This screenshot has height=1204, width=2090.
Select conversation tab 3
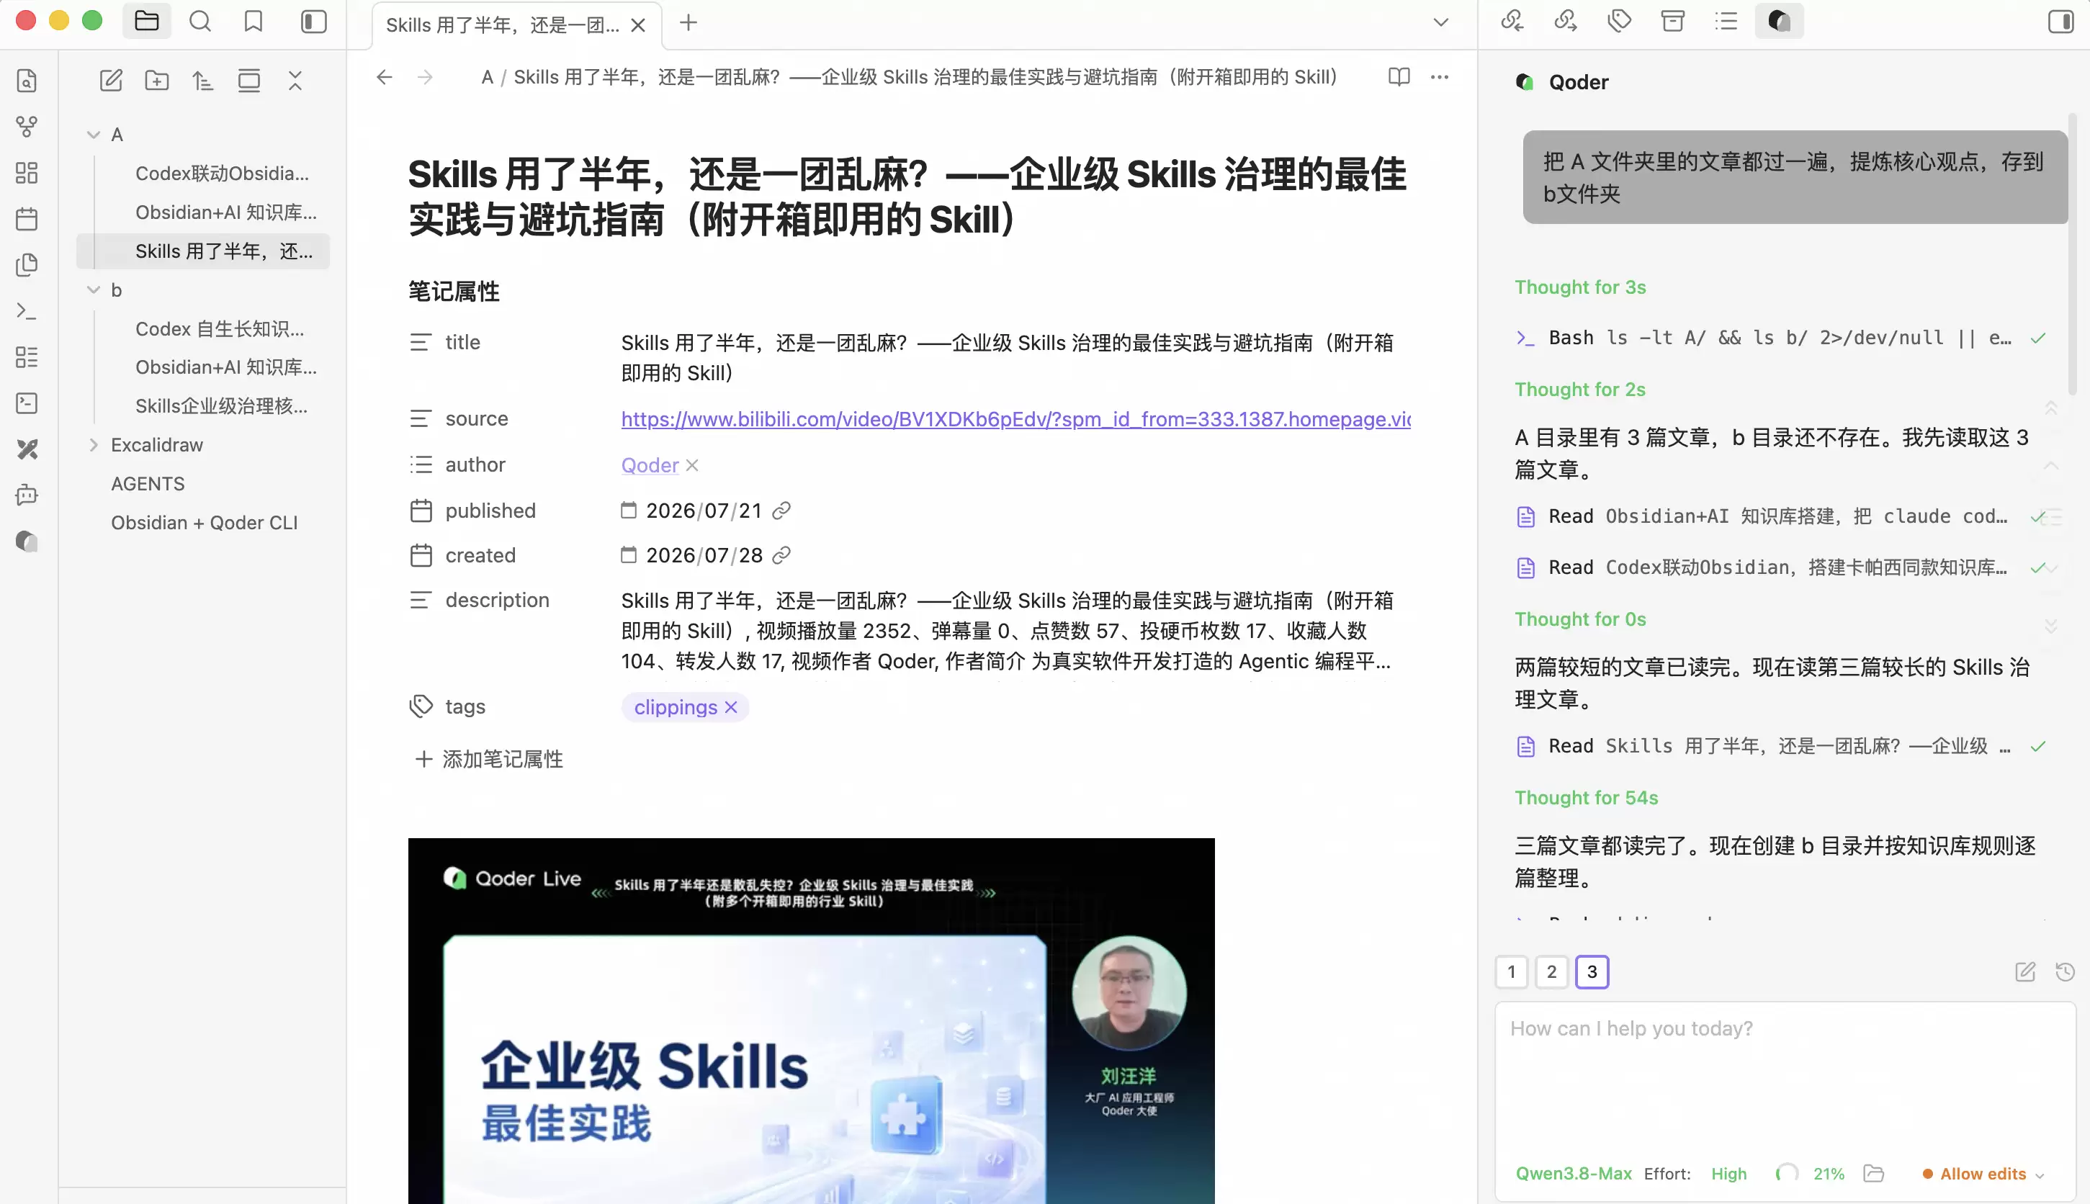pyautogui.click(x=1592, y=971)
